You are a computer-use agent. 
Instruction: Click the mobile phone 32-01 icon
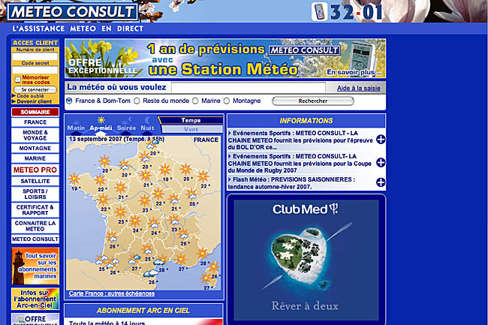point(319,12)
